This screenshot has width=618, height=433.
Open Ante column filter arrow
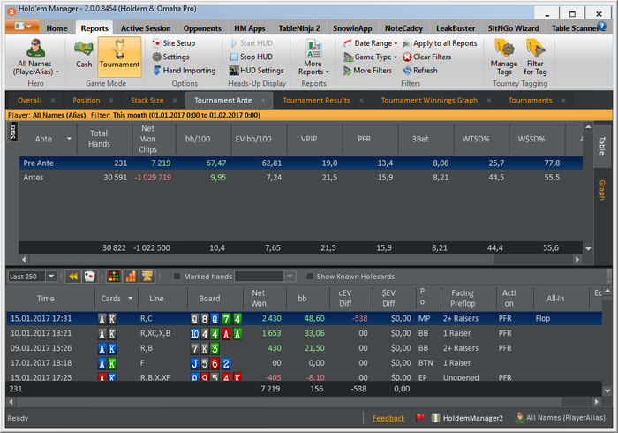(x=70, y=139)
